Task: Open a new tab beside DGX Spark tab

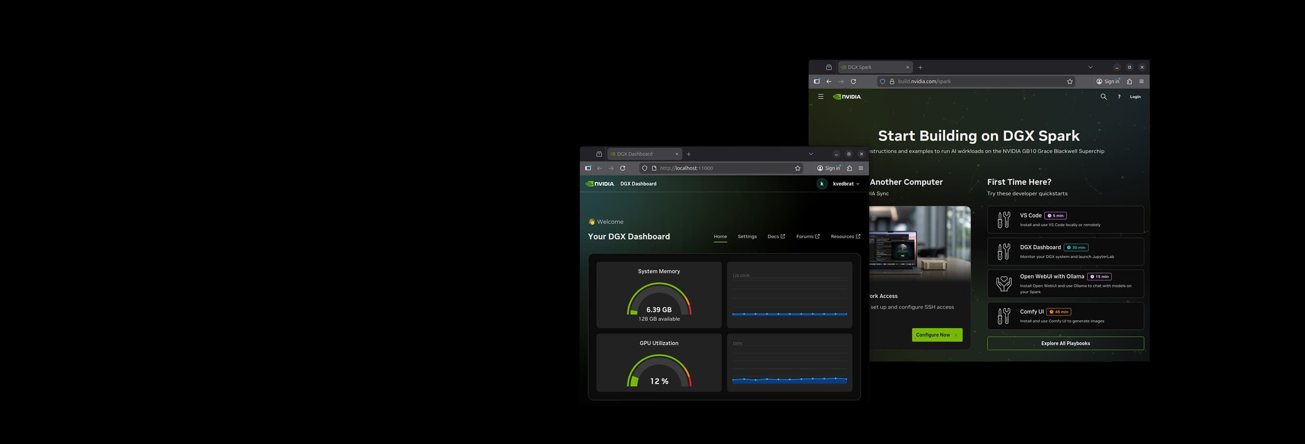Action: pos(920,67)
